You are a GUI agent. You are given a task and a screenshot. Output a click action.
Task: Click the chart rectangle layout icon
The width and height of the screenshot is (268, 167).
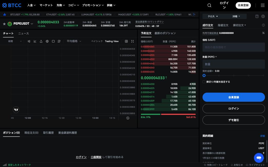click(x=53, y=41)
